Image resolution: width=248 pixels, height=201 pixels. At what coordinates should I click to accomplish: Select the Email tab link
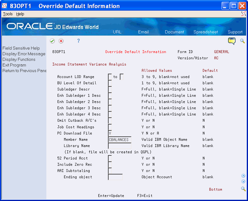click(x=143, y=32)
